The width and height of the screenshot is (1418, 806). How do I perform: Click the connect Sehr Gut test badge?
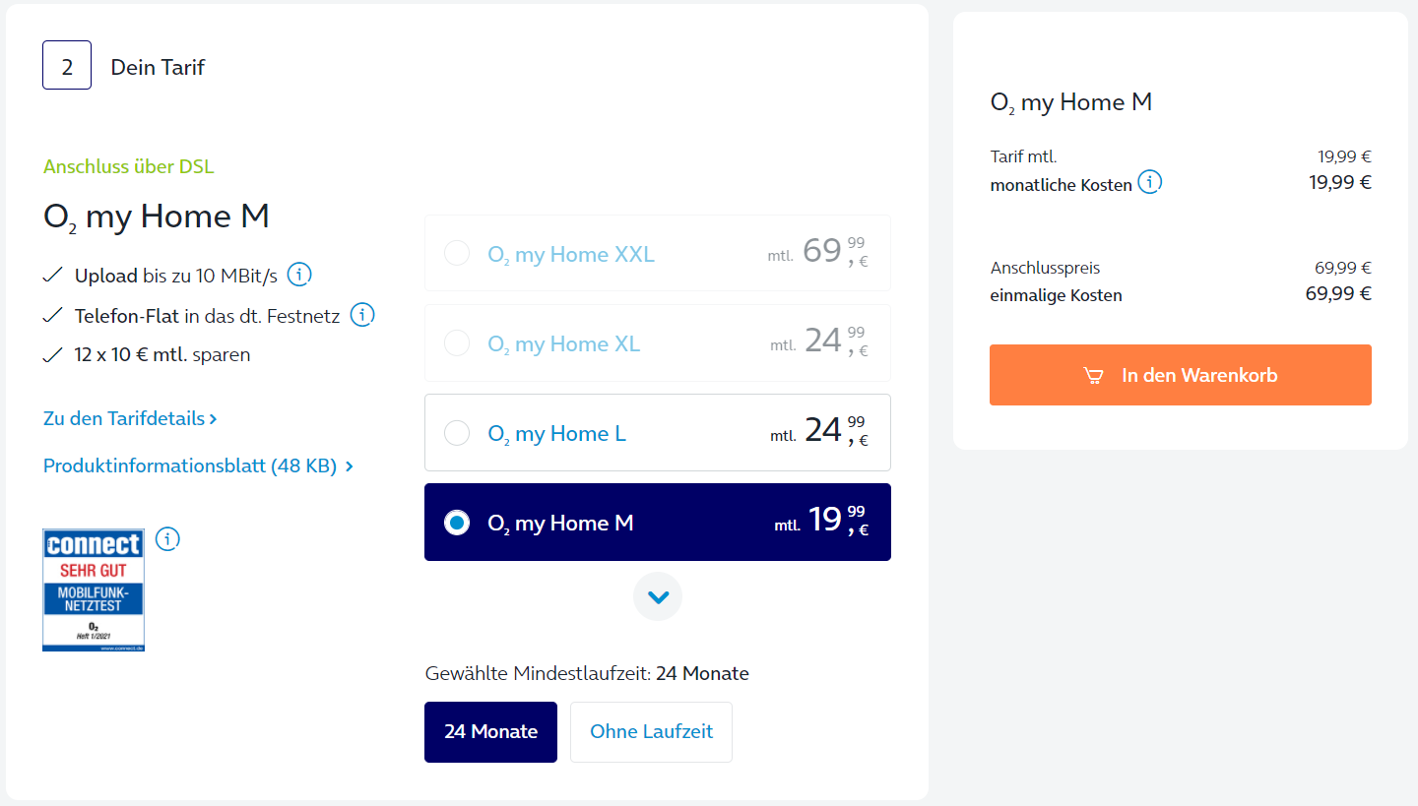[94, 590]
